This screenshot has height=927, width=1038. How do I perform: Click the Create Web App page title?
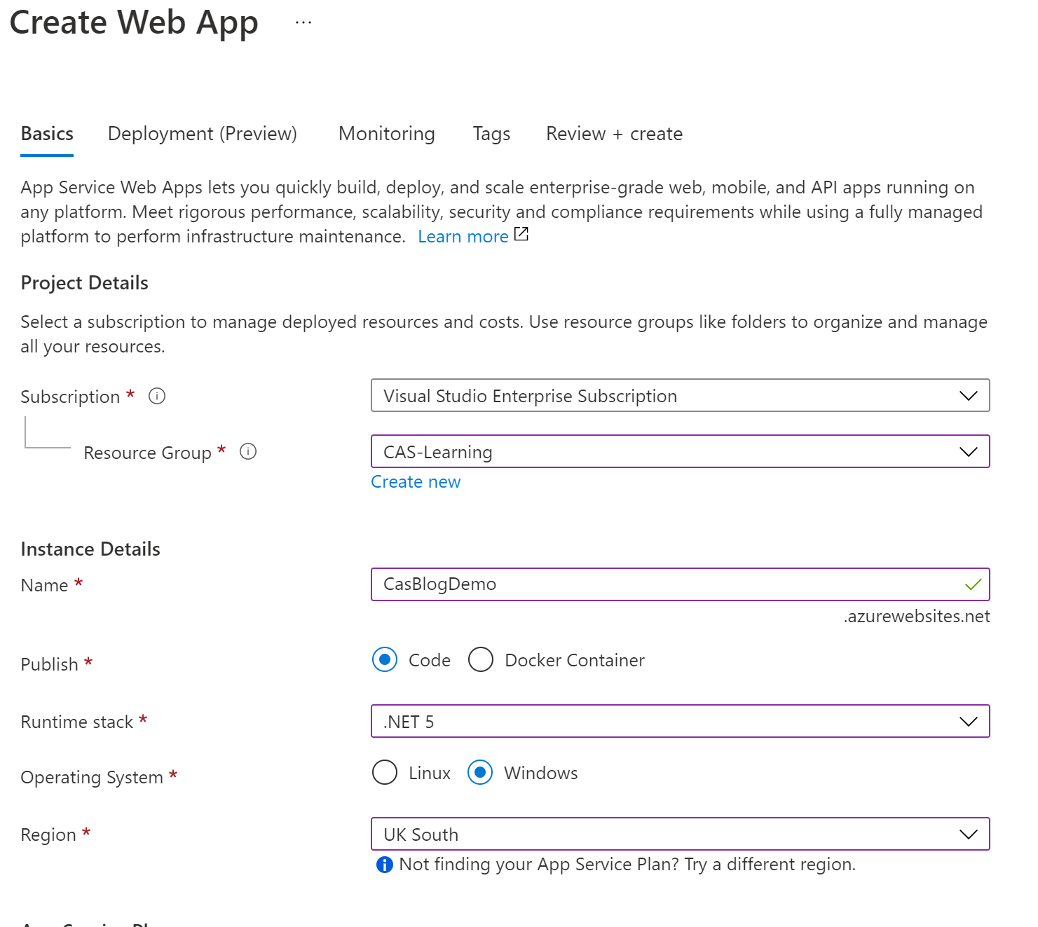click(134, 23)
